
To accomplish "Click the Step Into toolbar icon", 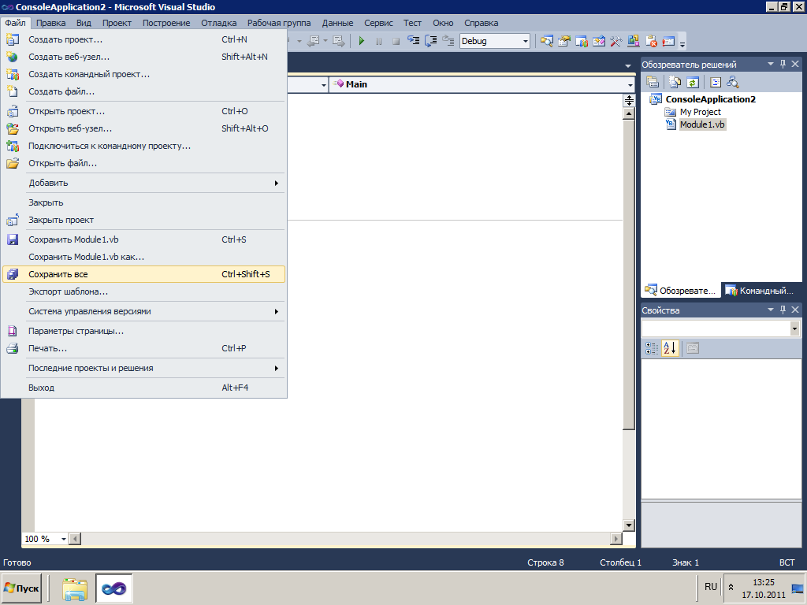I will click(x=413, y=41).
